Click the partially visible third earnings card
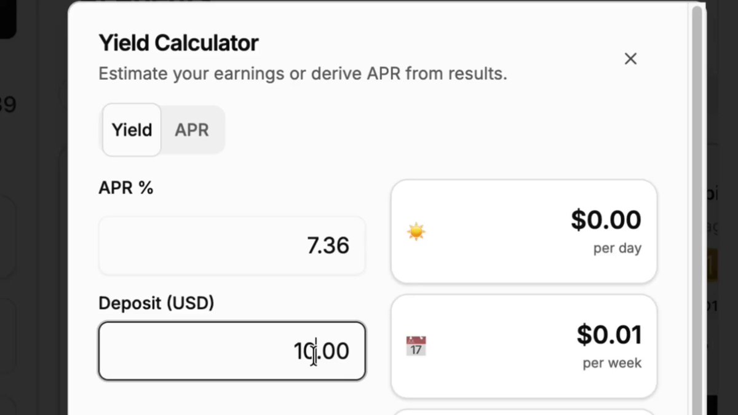 coord(524,412)
